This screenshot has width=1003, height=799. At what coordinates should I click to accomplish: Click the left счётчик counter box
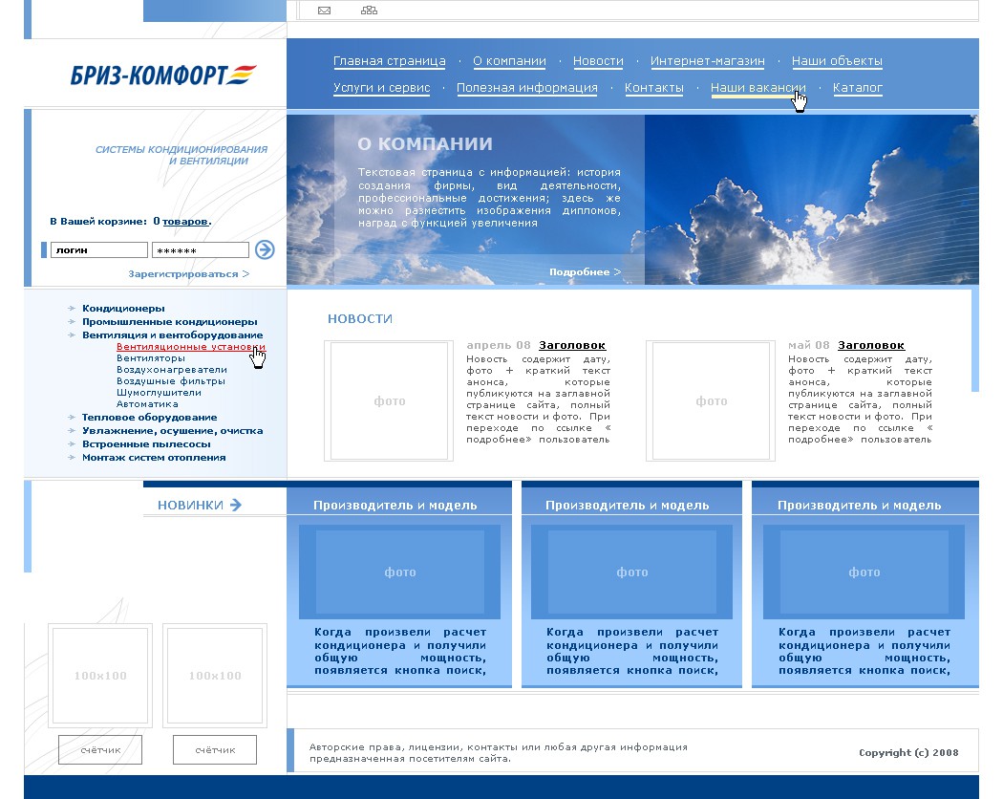[x=100, y=749]
